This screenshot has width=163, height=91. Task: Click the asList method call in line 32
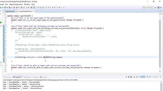[x=46, y=57]
